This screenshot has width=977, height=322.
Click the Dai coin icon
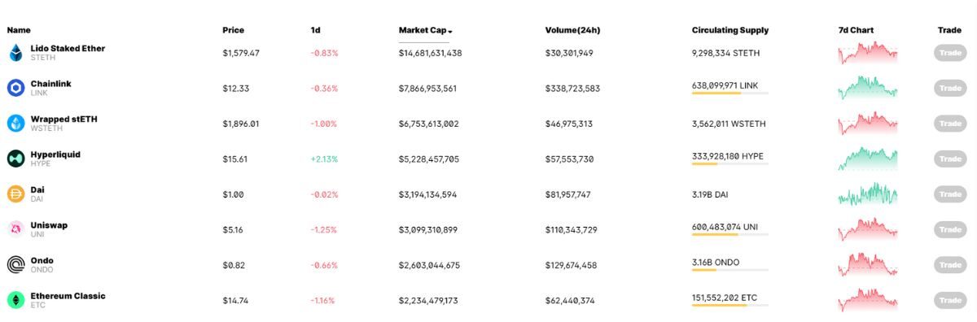15,194
